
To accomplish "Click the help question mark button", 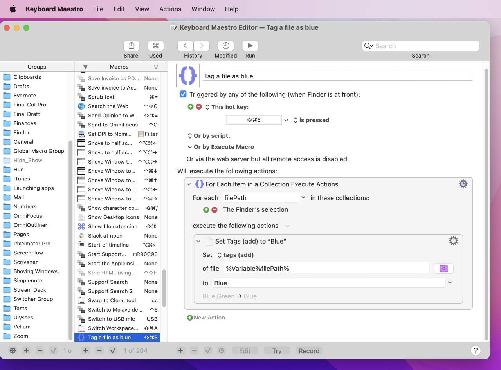I will click(475, 350).
